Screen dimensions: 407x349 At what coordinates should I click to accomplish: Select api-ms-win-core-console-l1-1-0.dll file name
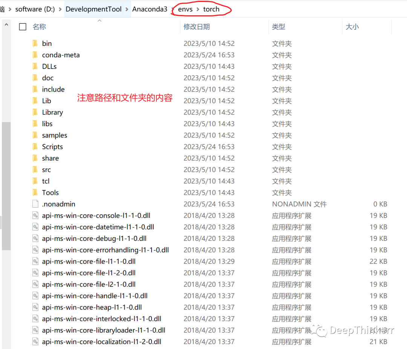click(96, 216)
